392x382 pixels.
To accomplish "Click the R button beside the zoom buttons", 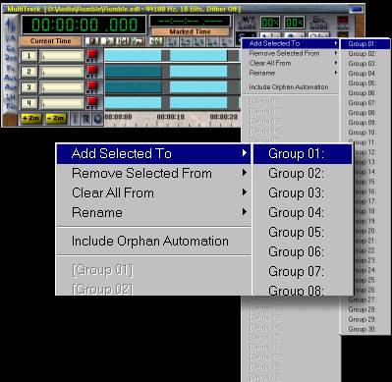I will coord(86,119).
